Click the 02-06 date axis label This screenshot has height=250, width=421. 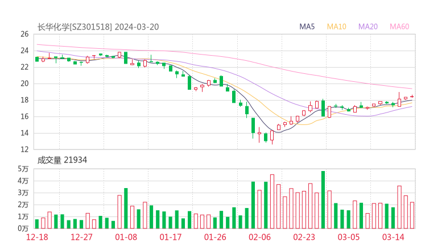pyautogui.click(x=259, y=237)
